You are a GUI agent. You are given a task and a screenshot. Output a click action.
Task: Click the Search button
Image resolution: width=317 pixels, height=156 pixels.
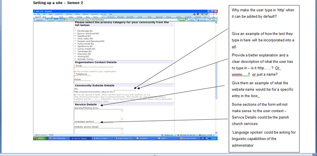pos(191,20)
